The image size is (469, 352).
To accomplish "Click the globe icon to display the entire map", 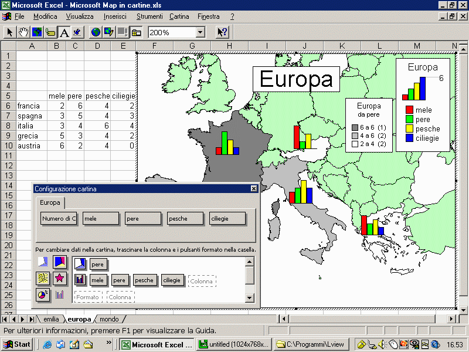I will pos(96,32).
